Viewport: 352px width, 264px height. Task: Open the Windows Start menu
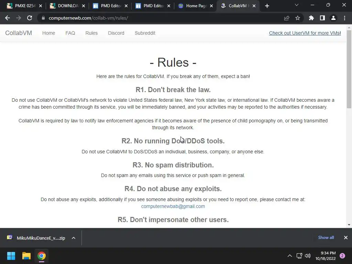11,256
